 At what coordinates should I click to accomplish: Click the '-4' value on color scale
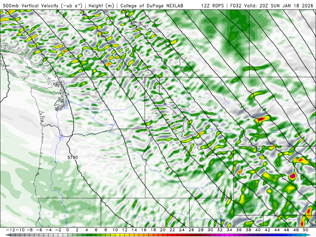[x=49, y=230]
